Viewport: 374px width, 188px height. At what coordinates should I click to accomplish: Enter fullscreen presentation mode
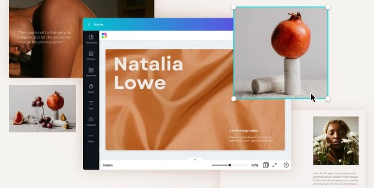click(275, 165)
